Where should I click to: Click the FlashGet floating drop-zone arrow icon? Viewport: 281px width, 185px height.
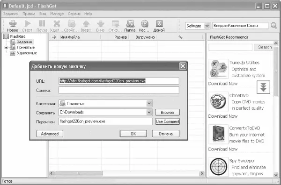[x=263, y=87]
